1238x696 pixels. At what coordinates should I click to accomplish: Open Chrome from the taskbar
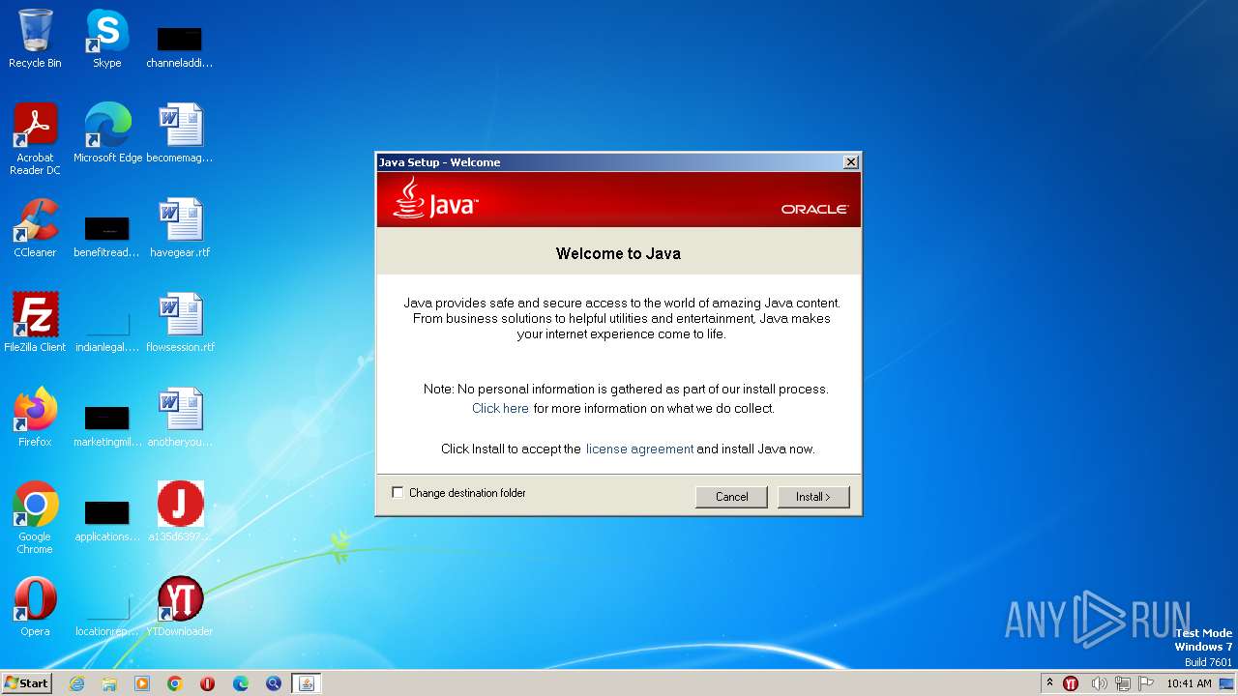[x=175, y=683]
